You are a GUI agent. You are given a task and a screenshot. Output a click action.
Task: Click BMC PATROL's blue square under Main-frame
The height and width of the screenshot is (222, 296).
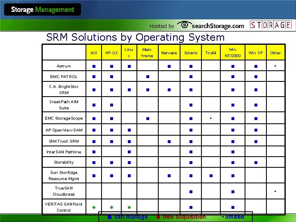coord(148,76)
